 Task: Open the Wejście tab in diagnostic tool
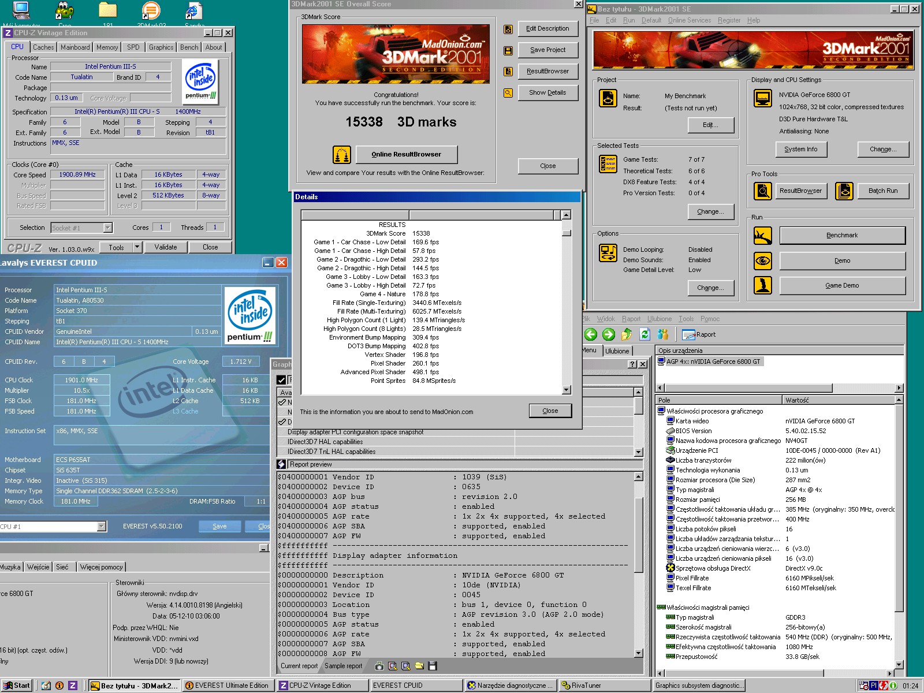tap(38, 567)
